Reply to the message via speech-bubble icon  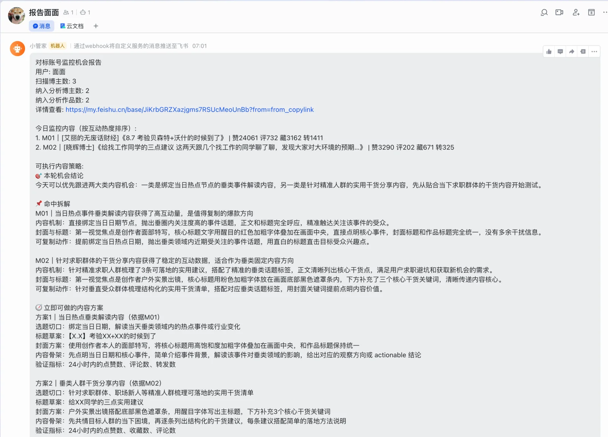(x=560, y=52)
